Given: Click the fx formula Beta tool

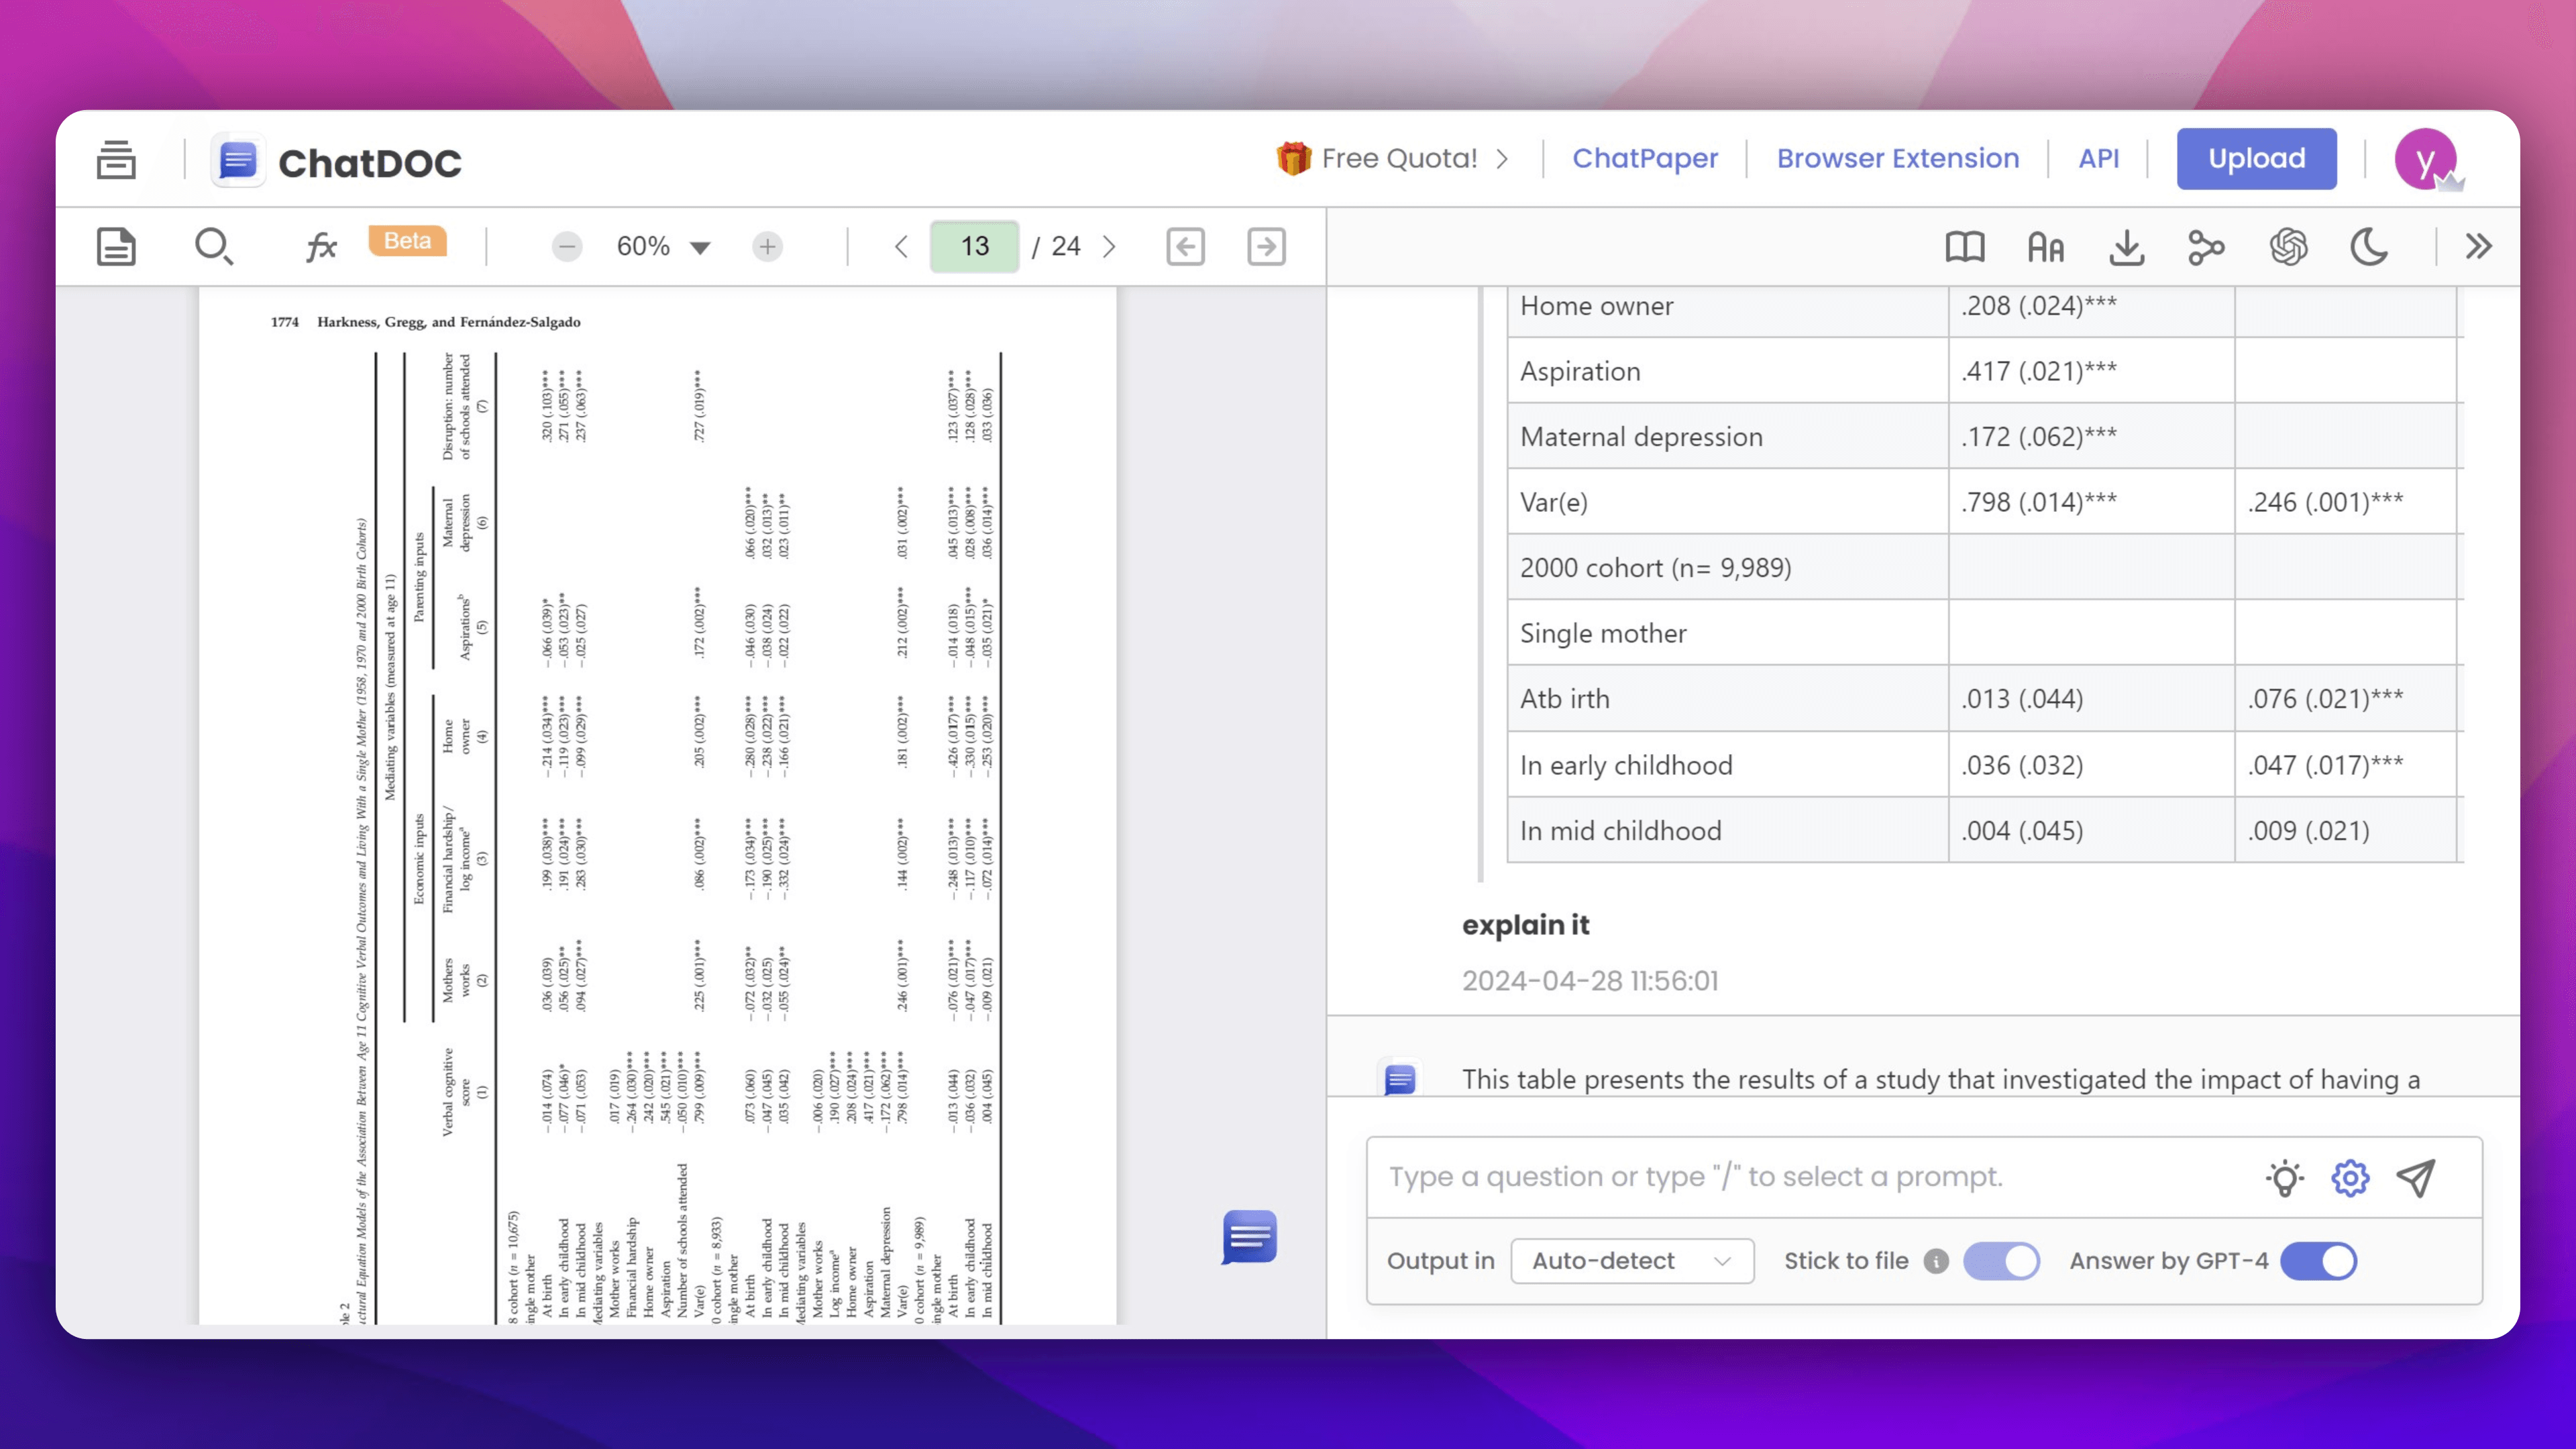Looking at the screenshot, I should click(x=321, y=246).
